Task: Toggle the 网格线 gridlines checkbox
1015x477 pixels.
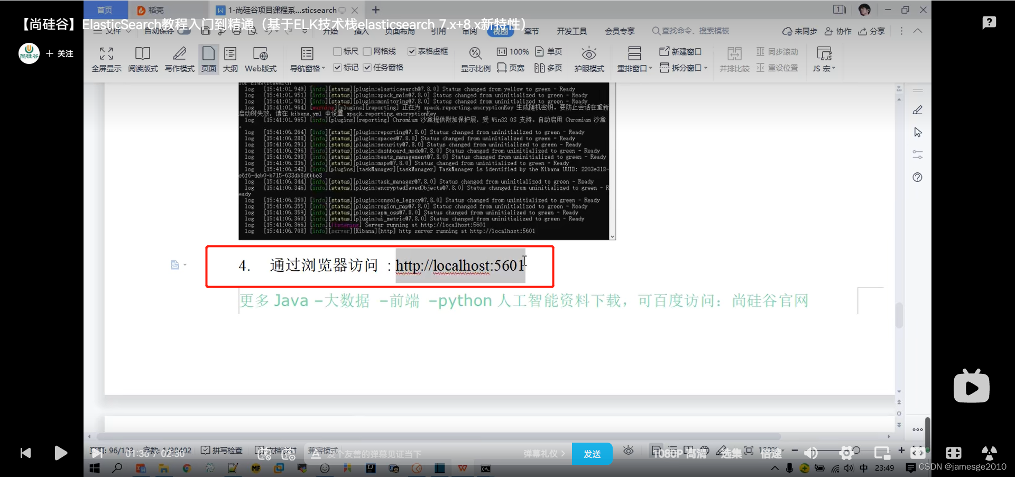Action: tap(367, 51)
